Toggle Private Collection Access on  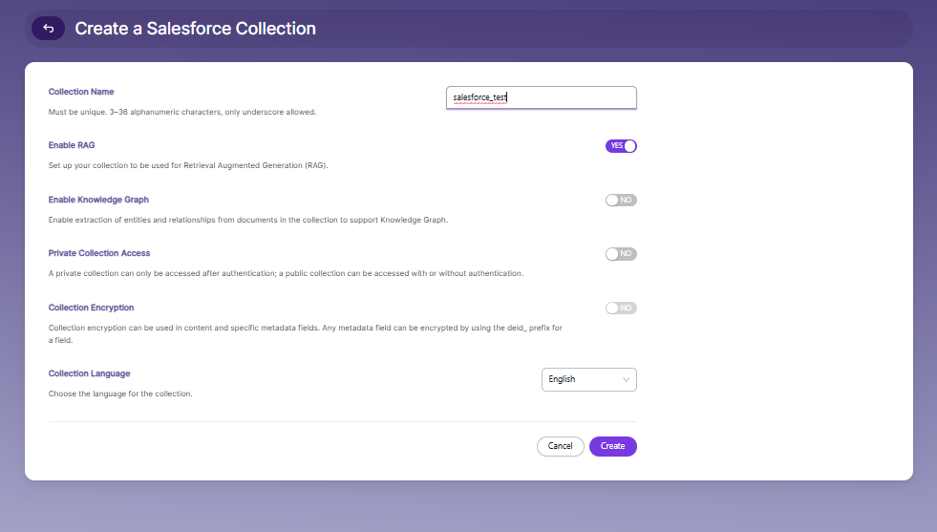click(621, 254)
